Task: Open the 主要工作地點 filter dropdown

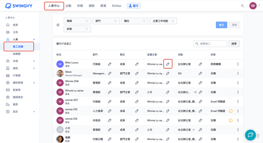Action: point(163,21)
